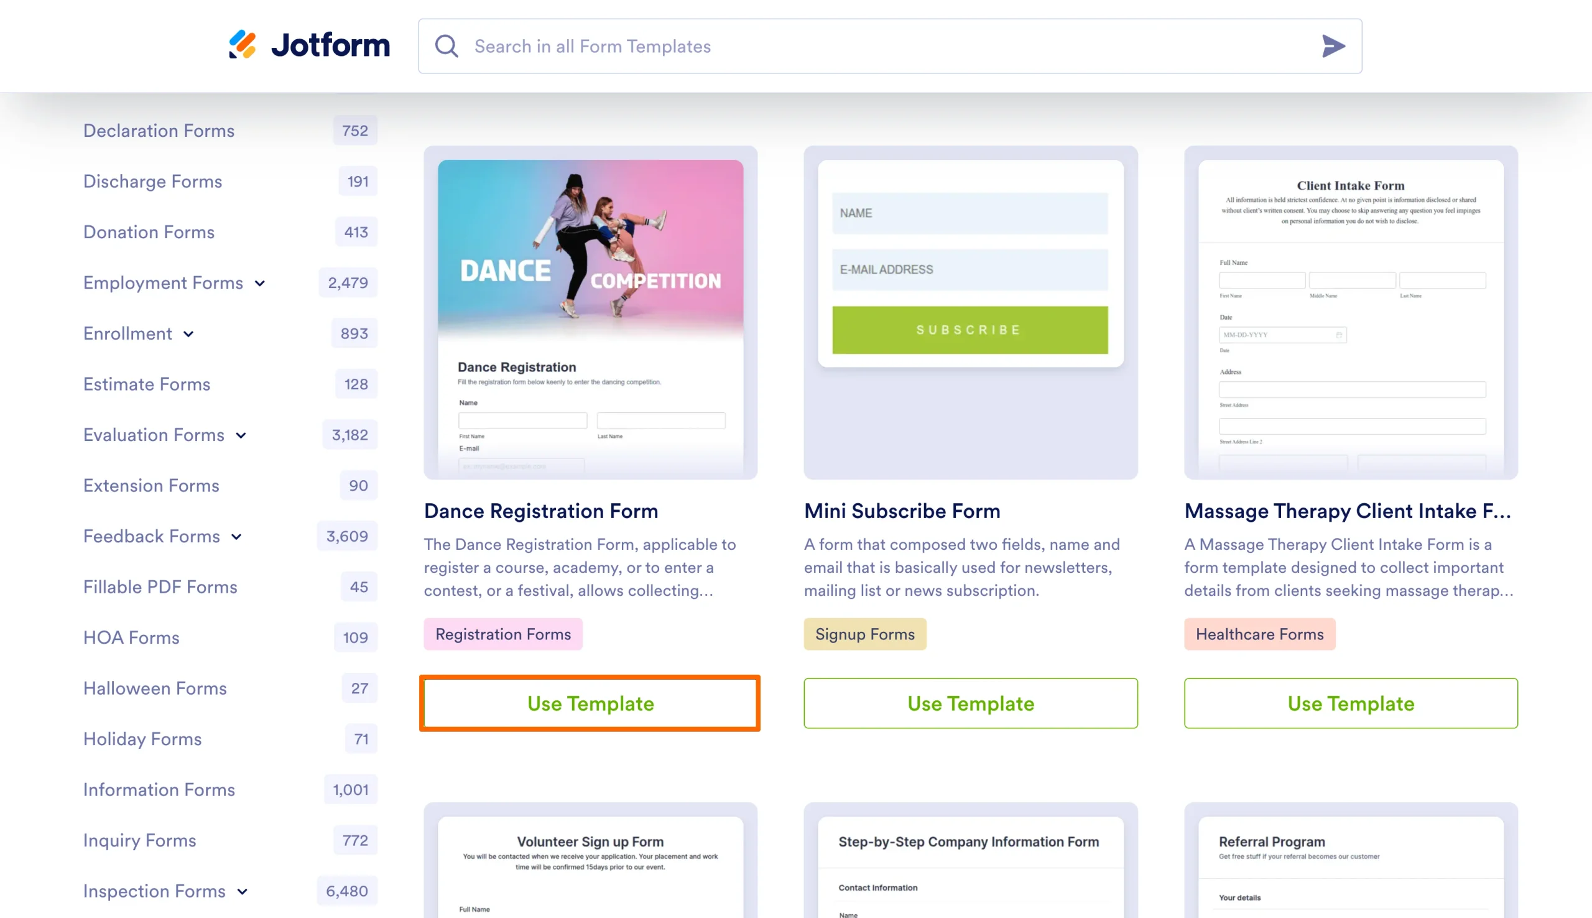Screen dimensions: 1592x918
Task: Expand the Feedback Forms chevron
Action: pyautogui.click(x=236, y=537)
